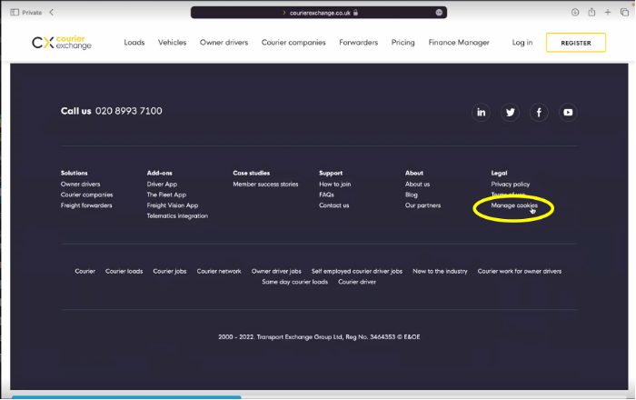Open the Safari downloads icon
Screen dimensions: 636x400
[575, 12]
